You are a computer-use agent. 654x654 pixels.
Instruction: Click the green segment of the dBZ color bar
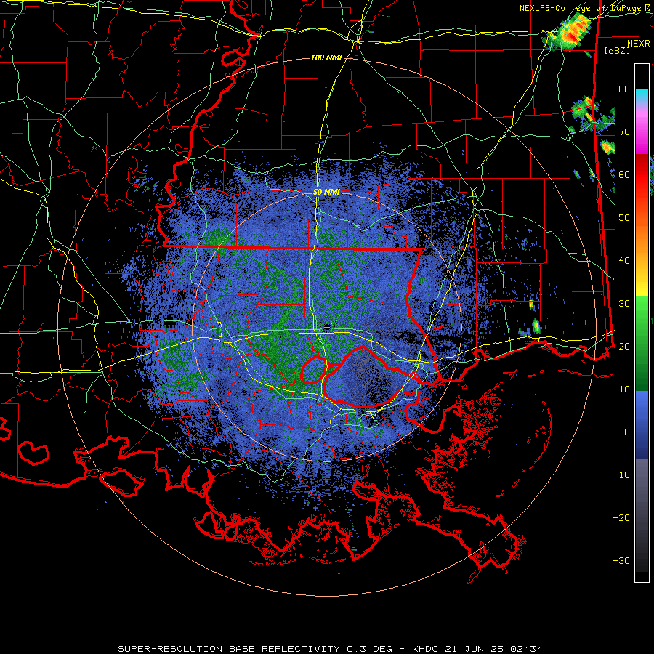click(x=642, y=343)
